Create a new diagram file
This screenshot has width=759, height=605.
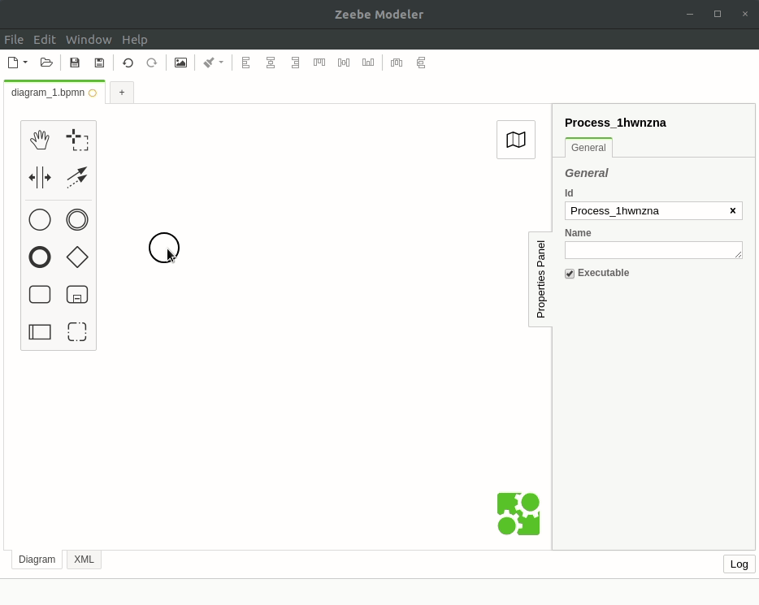click(13, 63)
